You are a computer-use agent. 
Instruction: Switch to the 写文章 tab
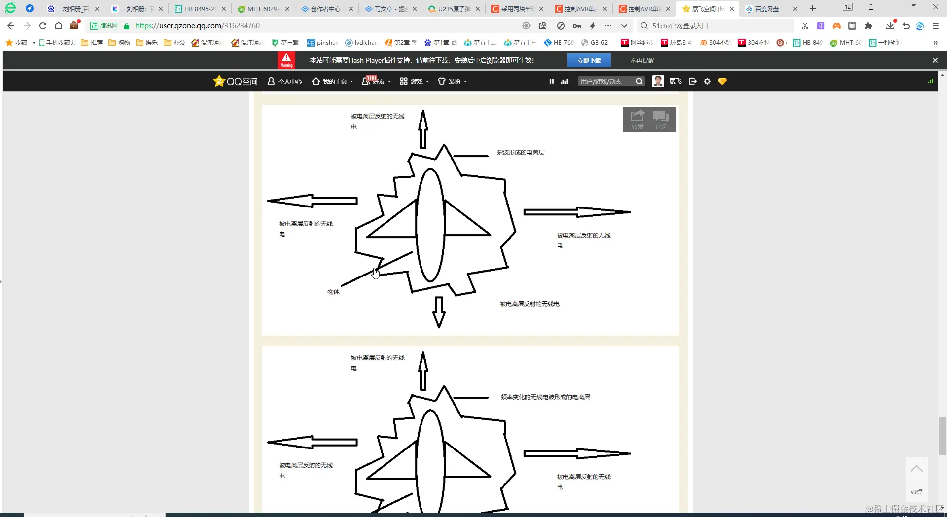[390, 9]
